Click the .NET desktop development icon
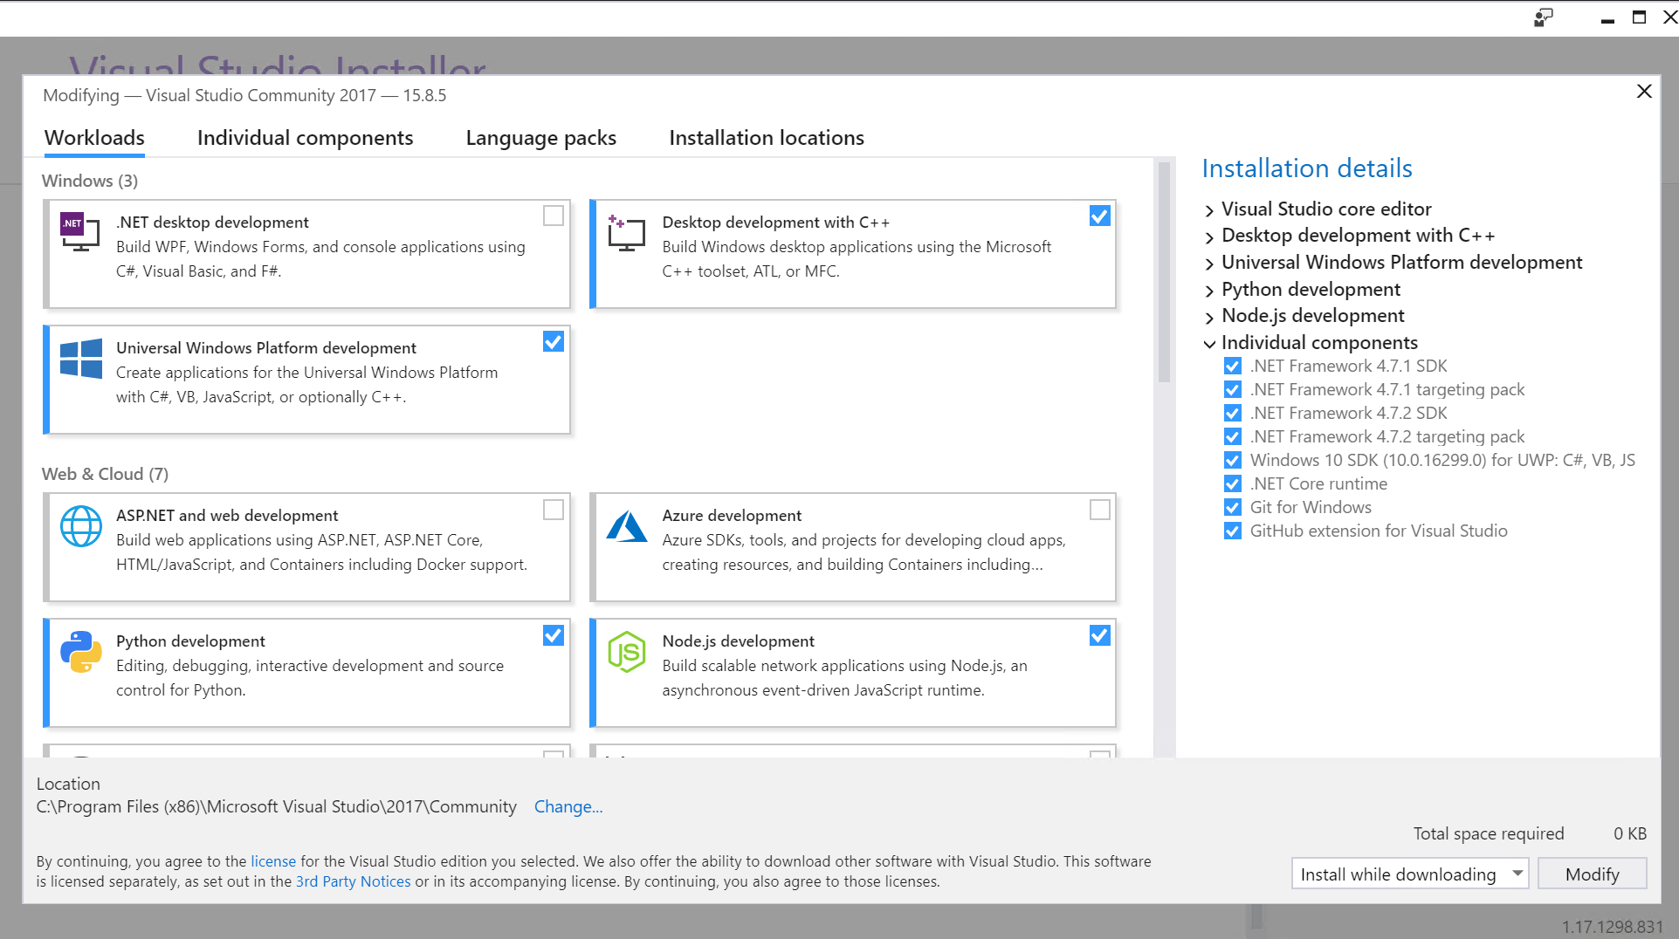Image resolution: width=1679 pixels, height=939 pixels. 80,231
